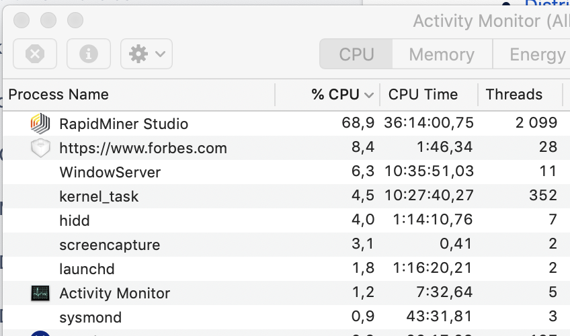This screenshot has height=336, width=570.
Task: Select the launchd process row
Action: click(286, 269)
